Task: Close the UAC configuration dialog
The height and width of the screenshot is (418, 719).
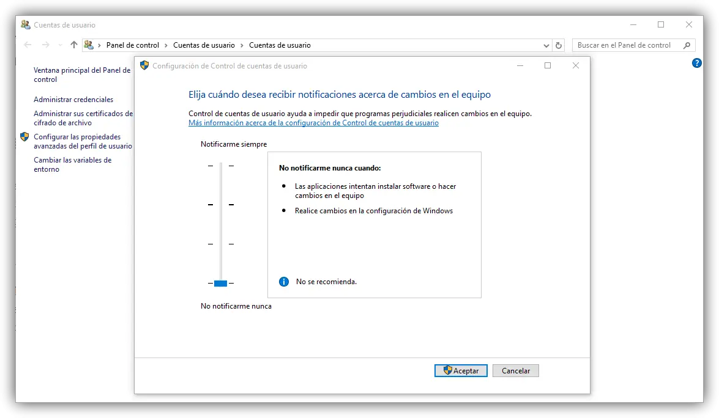Action: tap(576, 65)
